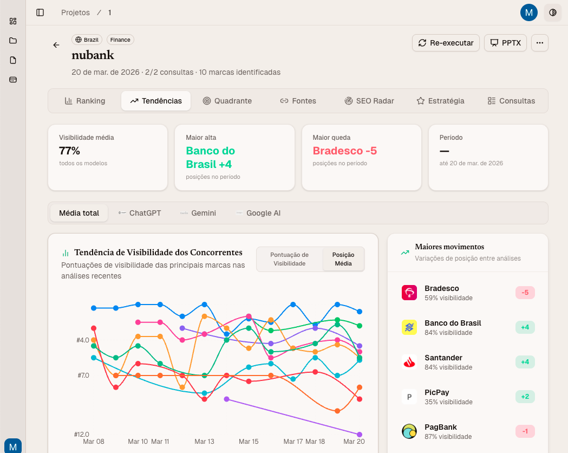Click the Bradesco logo in movements list
The image size is (568, 453).
click(409, 293)
